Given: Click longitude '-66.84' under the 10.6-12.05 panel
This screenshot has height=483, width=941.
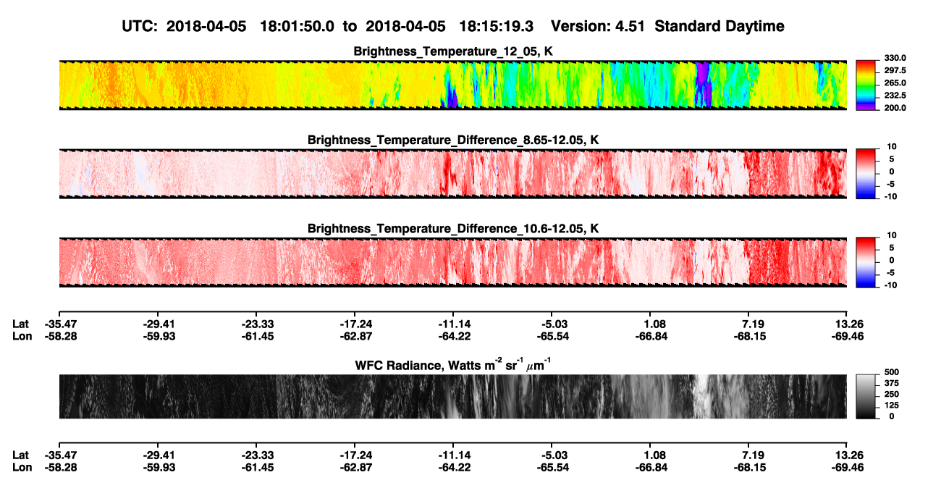Looking at the screenshot, I should (650, 336).
